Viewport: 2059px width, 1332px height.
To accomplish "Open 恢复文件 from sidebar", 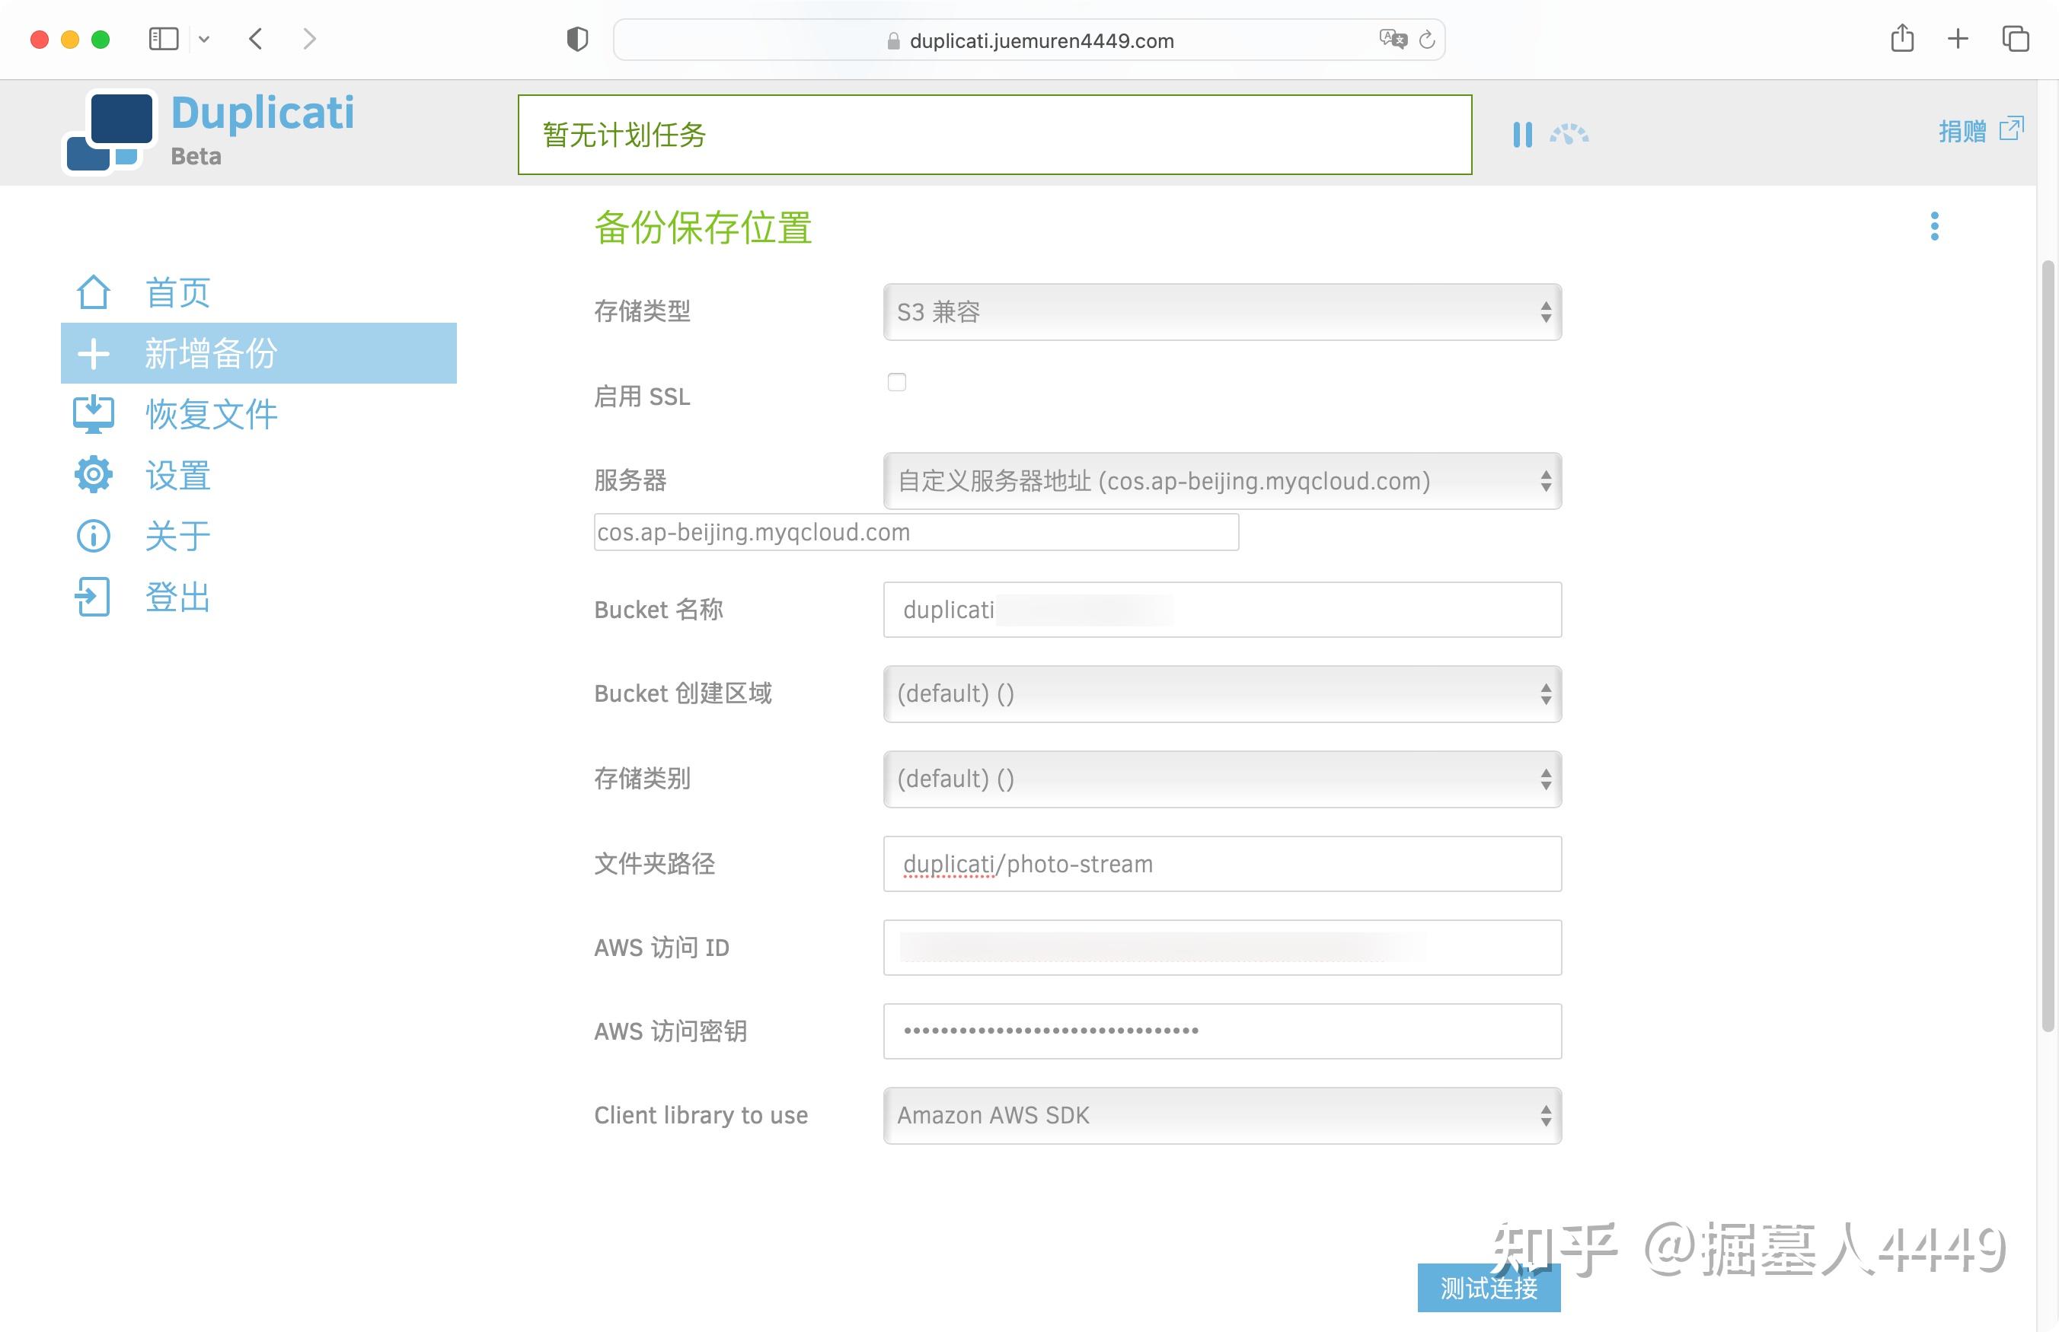I will click(x=211, y=414).
